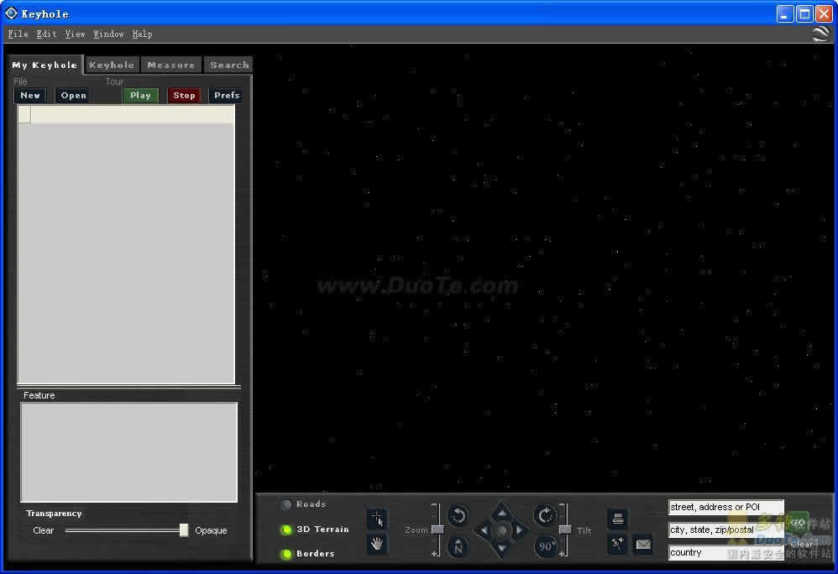This screenshot has width=838, height=574.
Task: Stop the tour
Action: [x=185, y=96]
